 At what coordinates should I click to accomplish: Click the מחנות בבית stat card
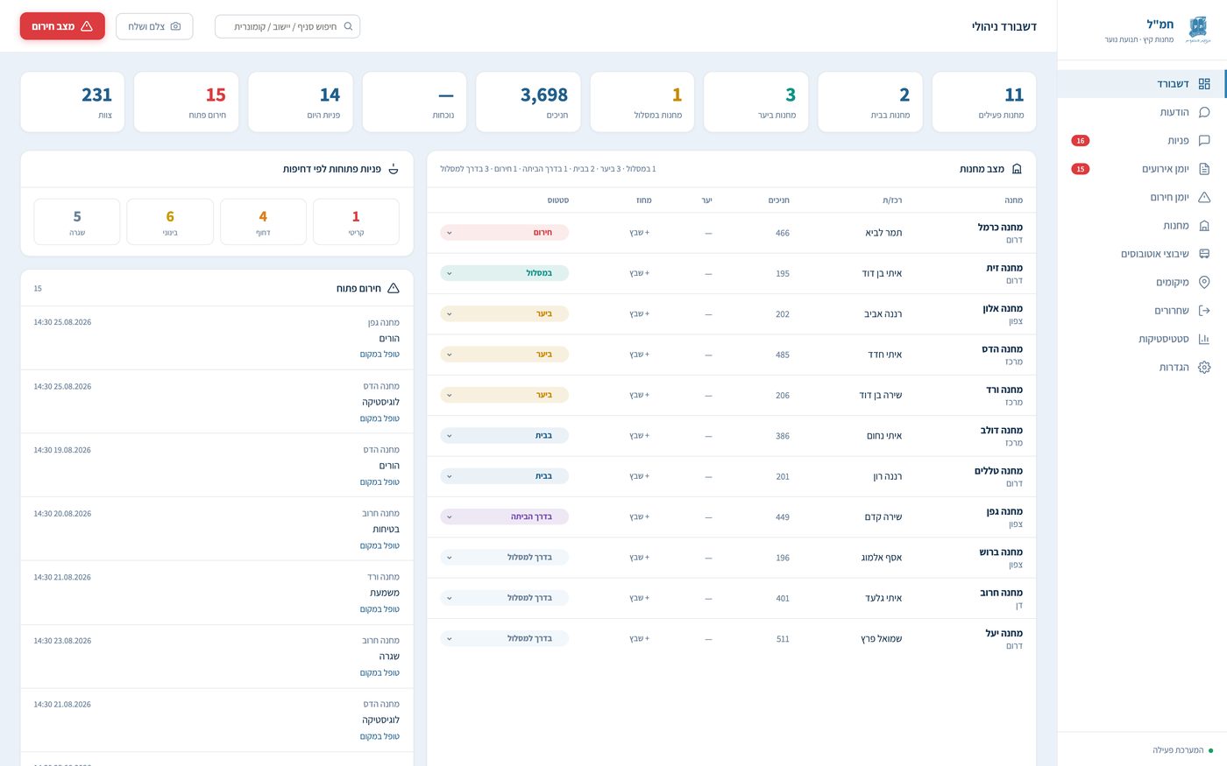tap(870, 102)
